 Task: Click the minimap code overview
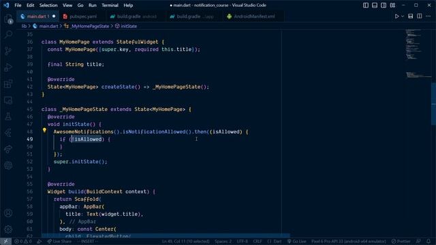tap(418, 53)
